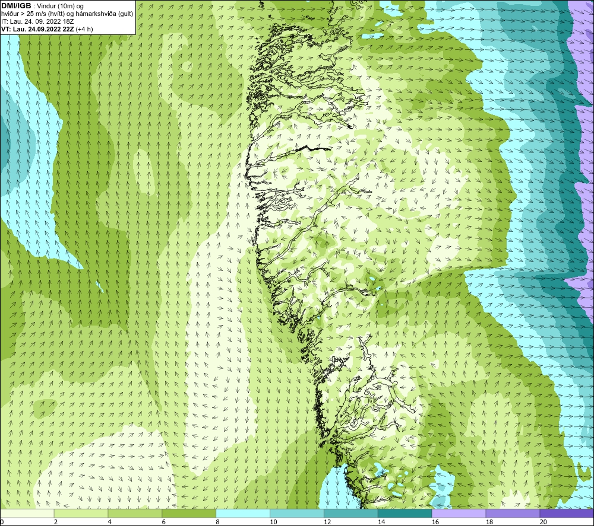Click the legend scale label '16'

(435, 522)
